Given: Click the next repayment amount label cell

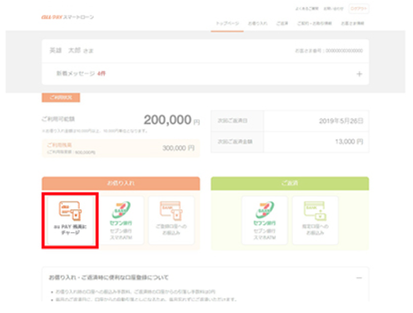Looking at the screenshot, I should [237, 142].
